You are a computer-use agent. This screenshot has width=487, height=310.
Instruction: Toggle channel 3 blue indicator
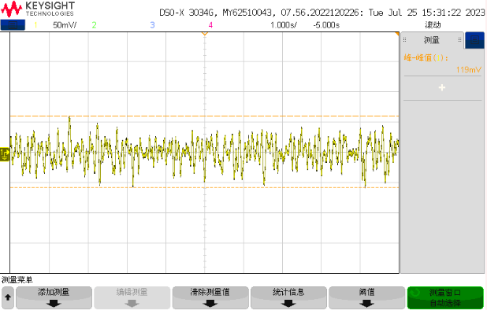pos(152,25)
